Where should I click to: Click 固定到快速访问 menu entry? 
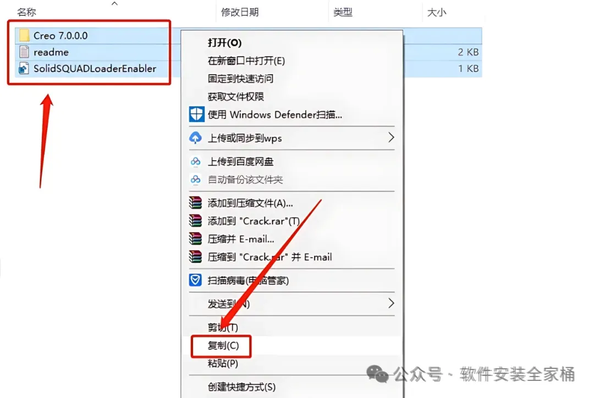240,79
